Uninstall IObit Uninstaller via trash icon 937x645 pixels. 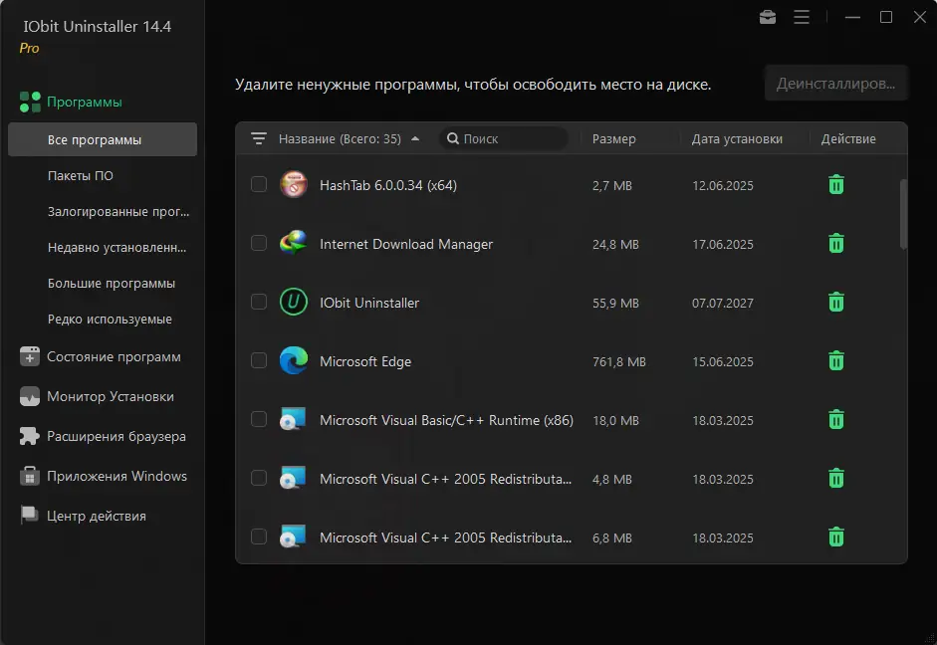(835, 302)
